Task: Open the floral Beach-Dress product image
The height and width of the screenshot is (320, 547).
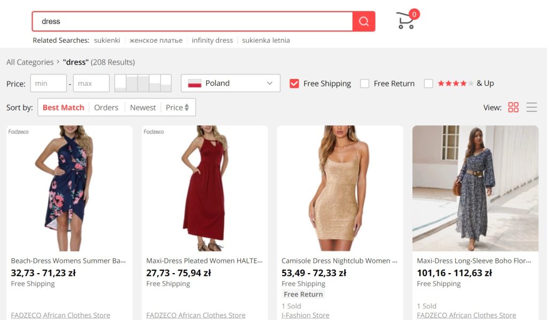Action: point(69,188)
